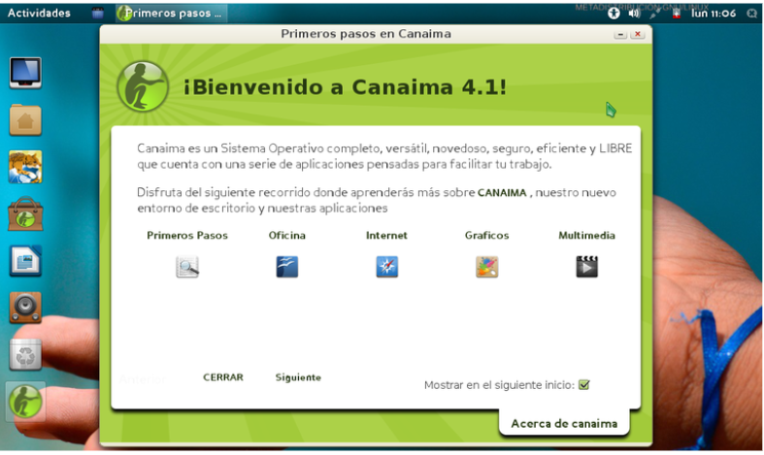Screen dimensions: 764x455
Task: Open the lun 11:06 clock calendar
Action: pyautogui.click(x=713, y=14)
